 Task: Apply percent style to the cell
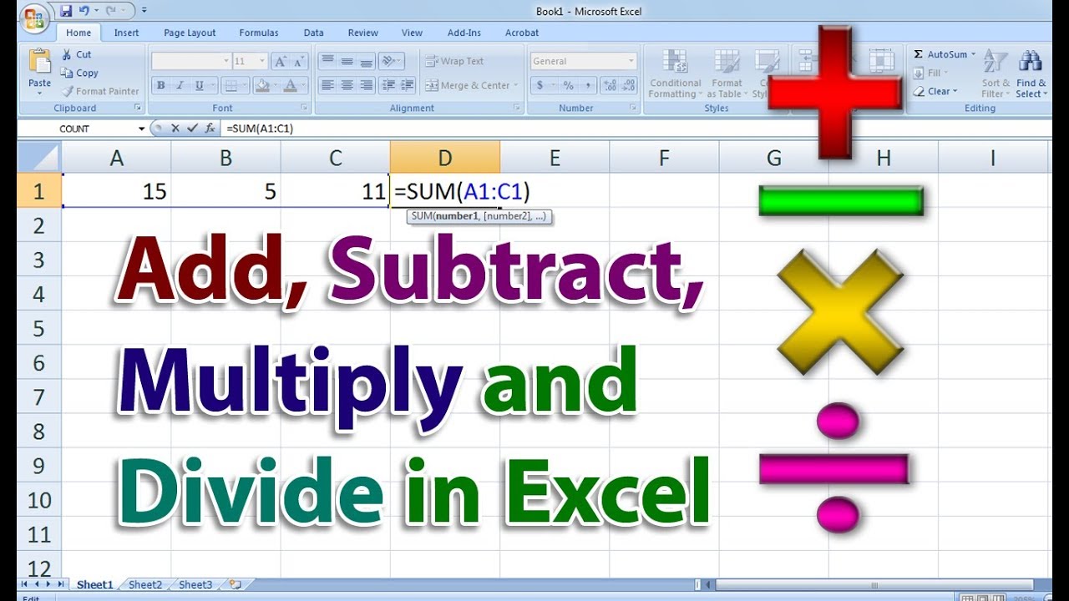[568, 85]
